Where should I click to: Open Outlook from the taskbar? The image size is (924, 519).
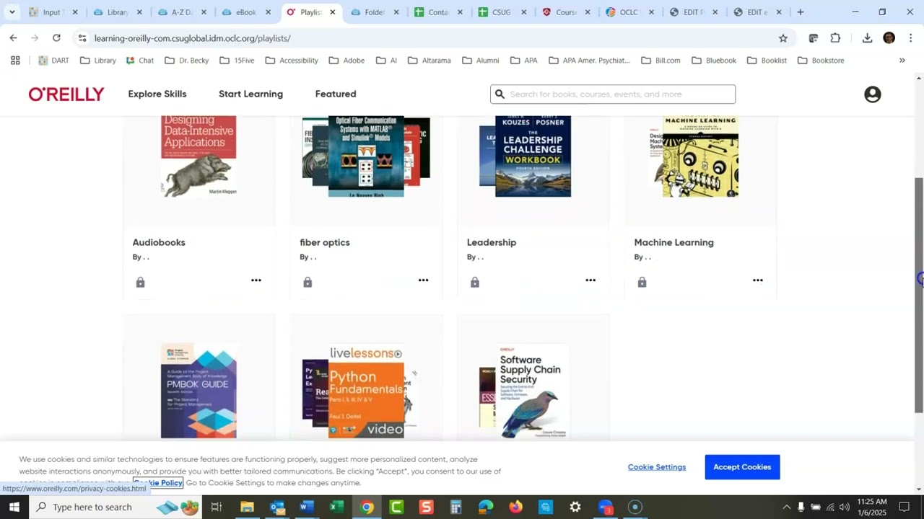pos(277,507)
